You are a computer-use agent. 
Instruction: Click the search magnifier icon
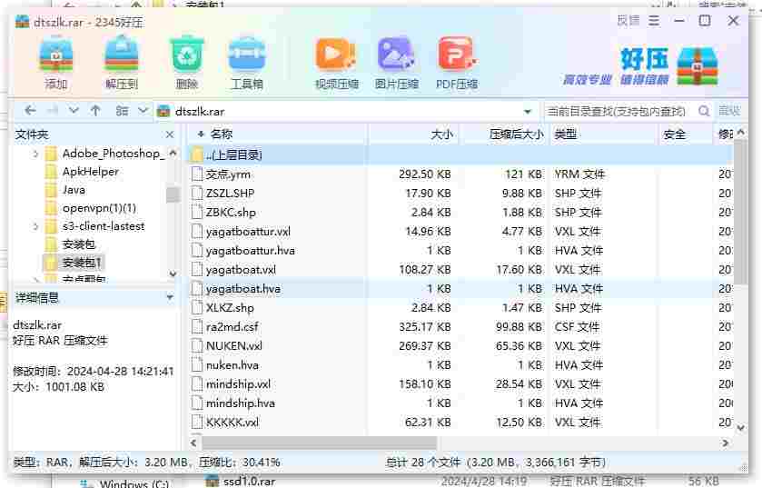[x=704, y=111]
